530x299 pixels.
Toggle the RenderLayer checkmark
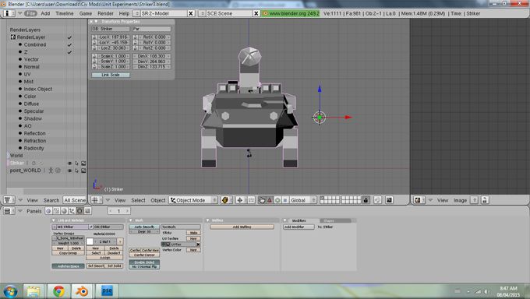pos(69,37)
